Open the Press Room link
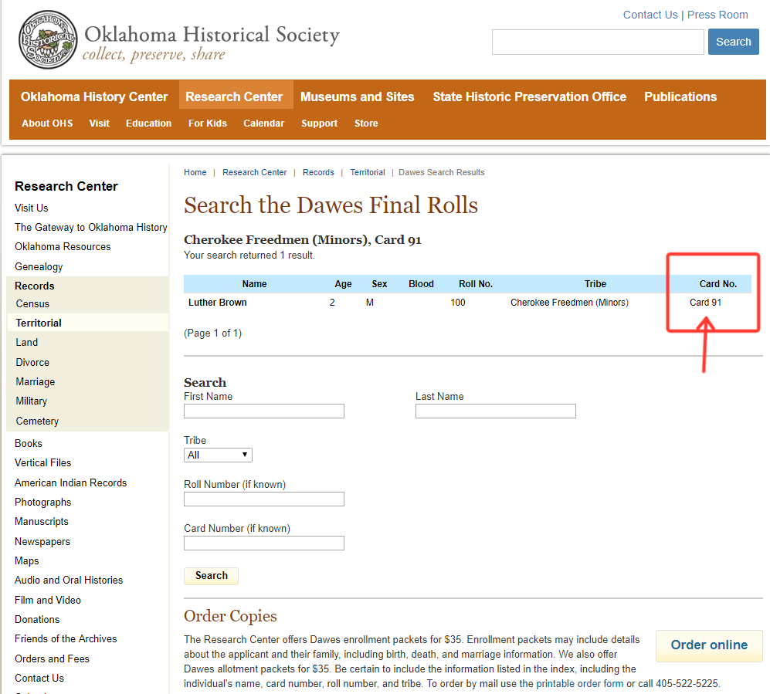 717,15
